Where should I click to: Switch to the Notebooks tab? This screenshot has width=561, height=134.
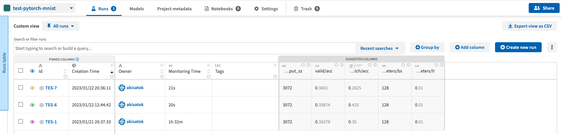223,9
